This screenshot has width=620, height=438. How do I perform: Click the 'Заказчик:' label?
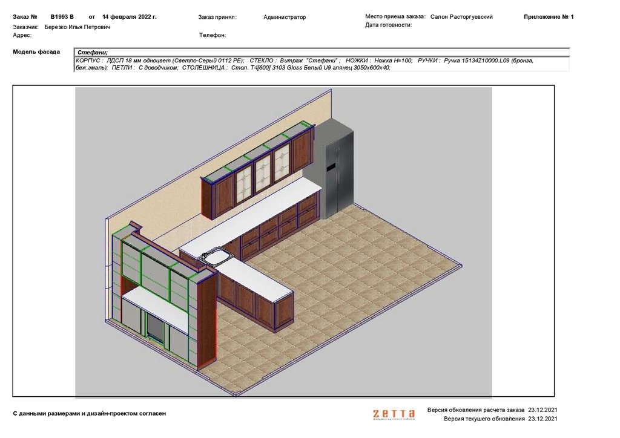[x=25, y=27]
